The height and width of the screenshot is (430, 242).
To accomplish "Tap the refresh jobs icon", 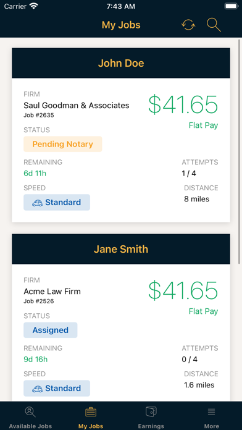I will tap(188, 25).
